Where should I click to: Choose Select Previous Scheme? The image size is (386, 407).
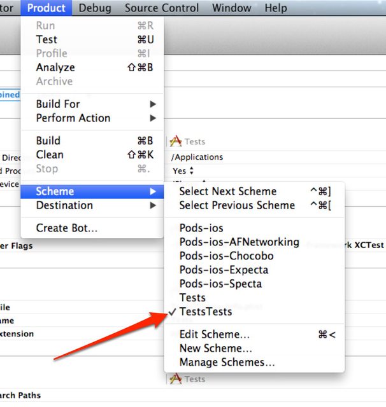coord(254,205)
